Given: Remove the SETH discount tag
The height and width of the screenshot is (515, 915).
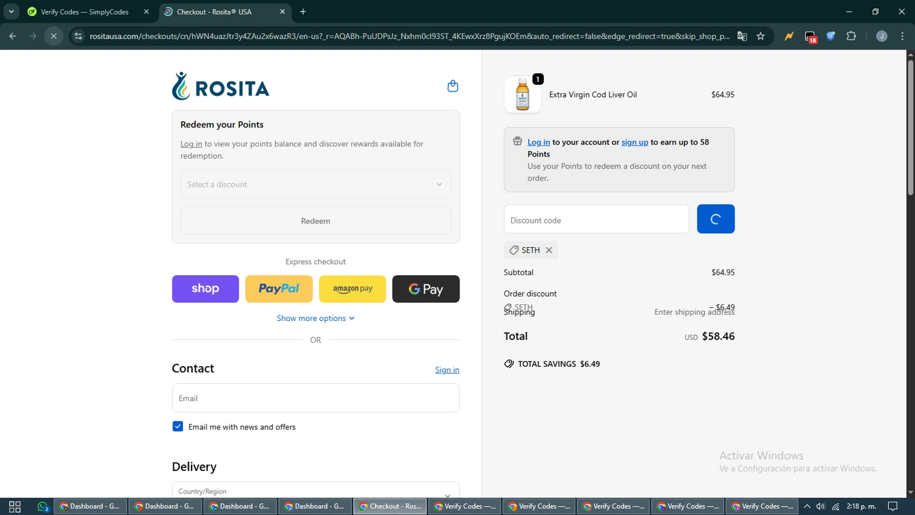Looking at the screenshot, I should [x=549, y=250].
